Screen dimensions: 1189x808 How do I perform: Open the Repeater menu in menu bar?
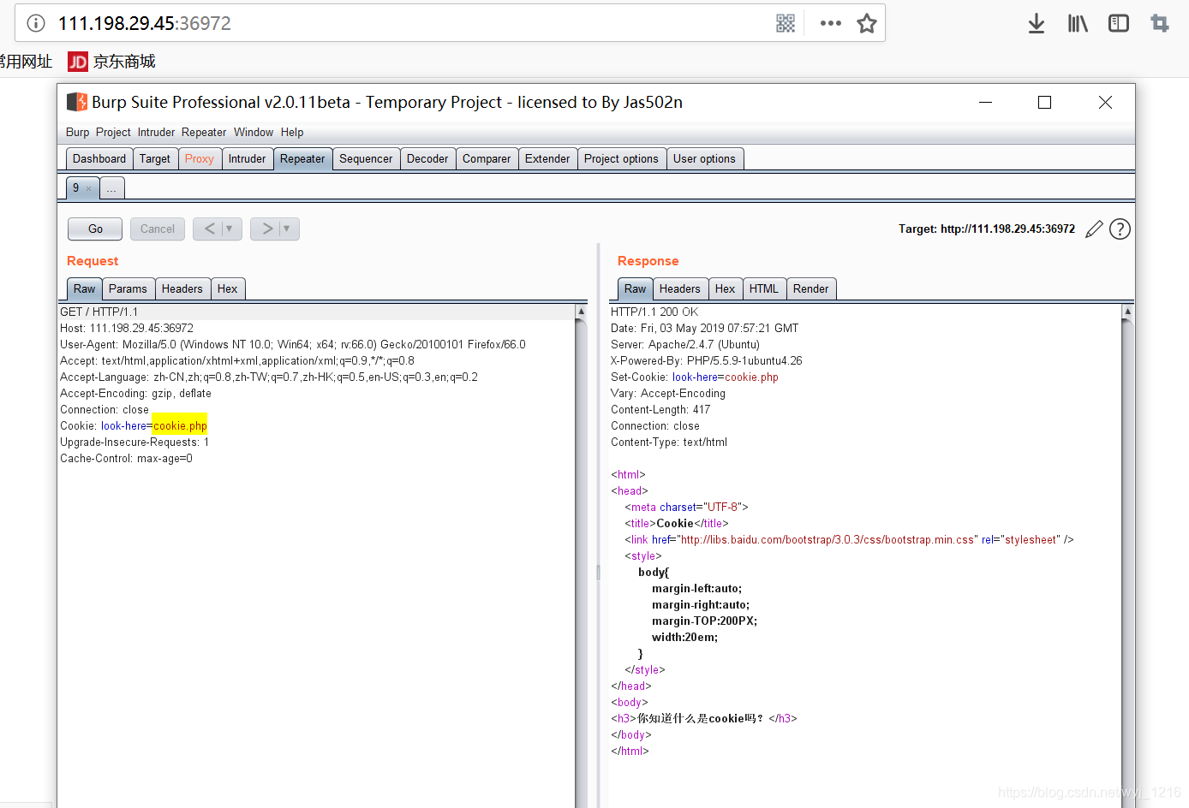(204, 133)
